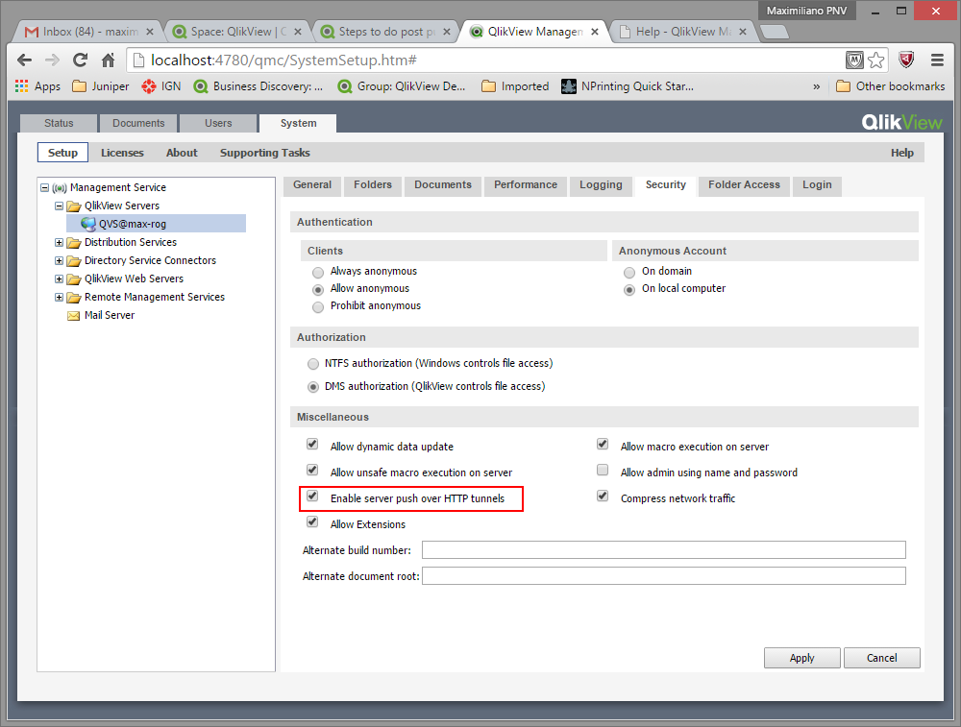961x727 pixels.
Task: Open the General server settings tab
Action: click(312, 185)
